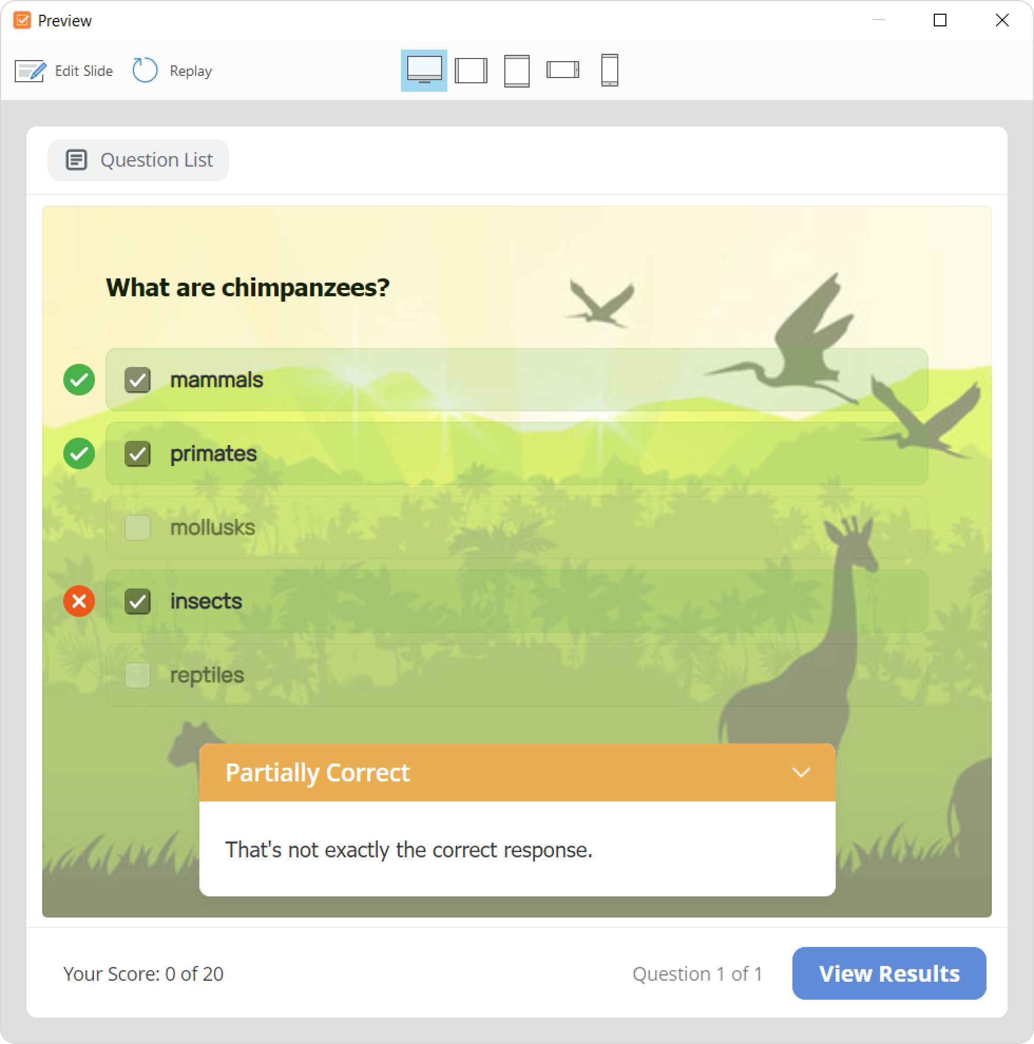Check the mollusks checkbox
The image size is (1034, 1044).
click(x=137, y=527)
